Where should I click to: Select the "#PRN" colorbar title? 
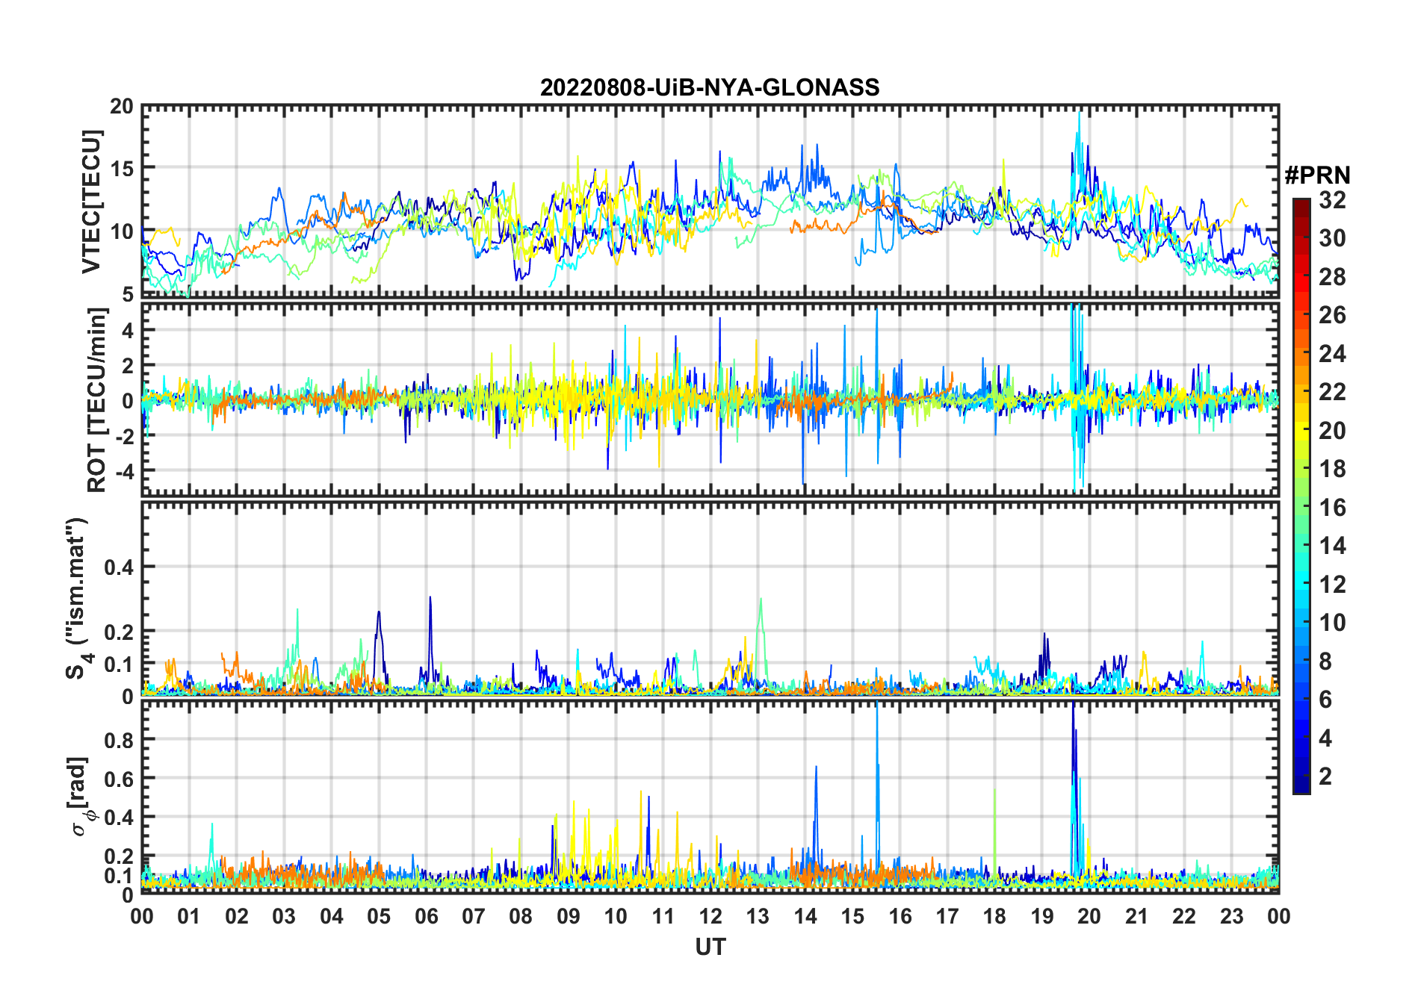1317,175
